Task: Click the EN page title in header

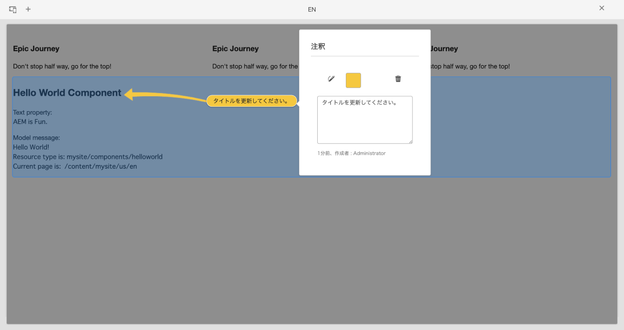Action: (x=312, y=9)
